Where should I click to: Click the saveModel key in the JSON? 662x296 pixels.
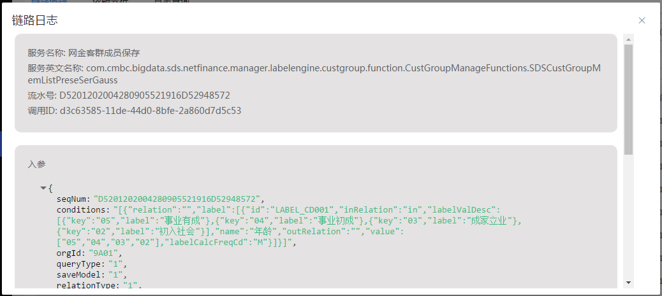(78, 274)
